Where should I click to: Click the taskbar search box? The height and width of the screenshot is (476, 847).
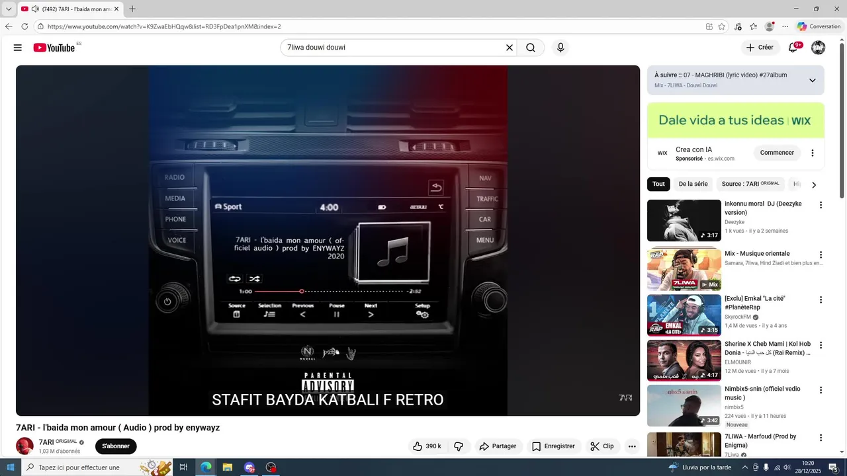click(x=97, y=467)
